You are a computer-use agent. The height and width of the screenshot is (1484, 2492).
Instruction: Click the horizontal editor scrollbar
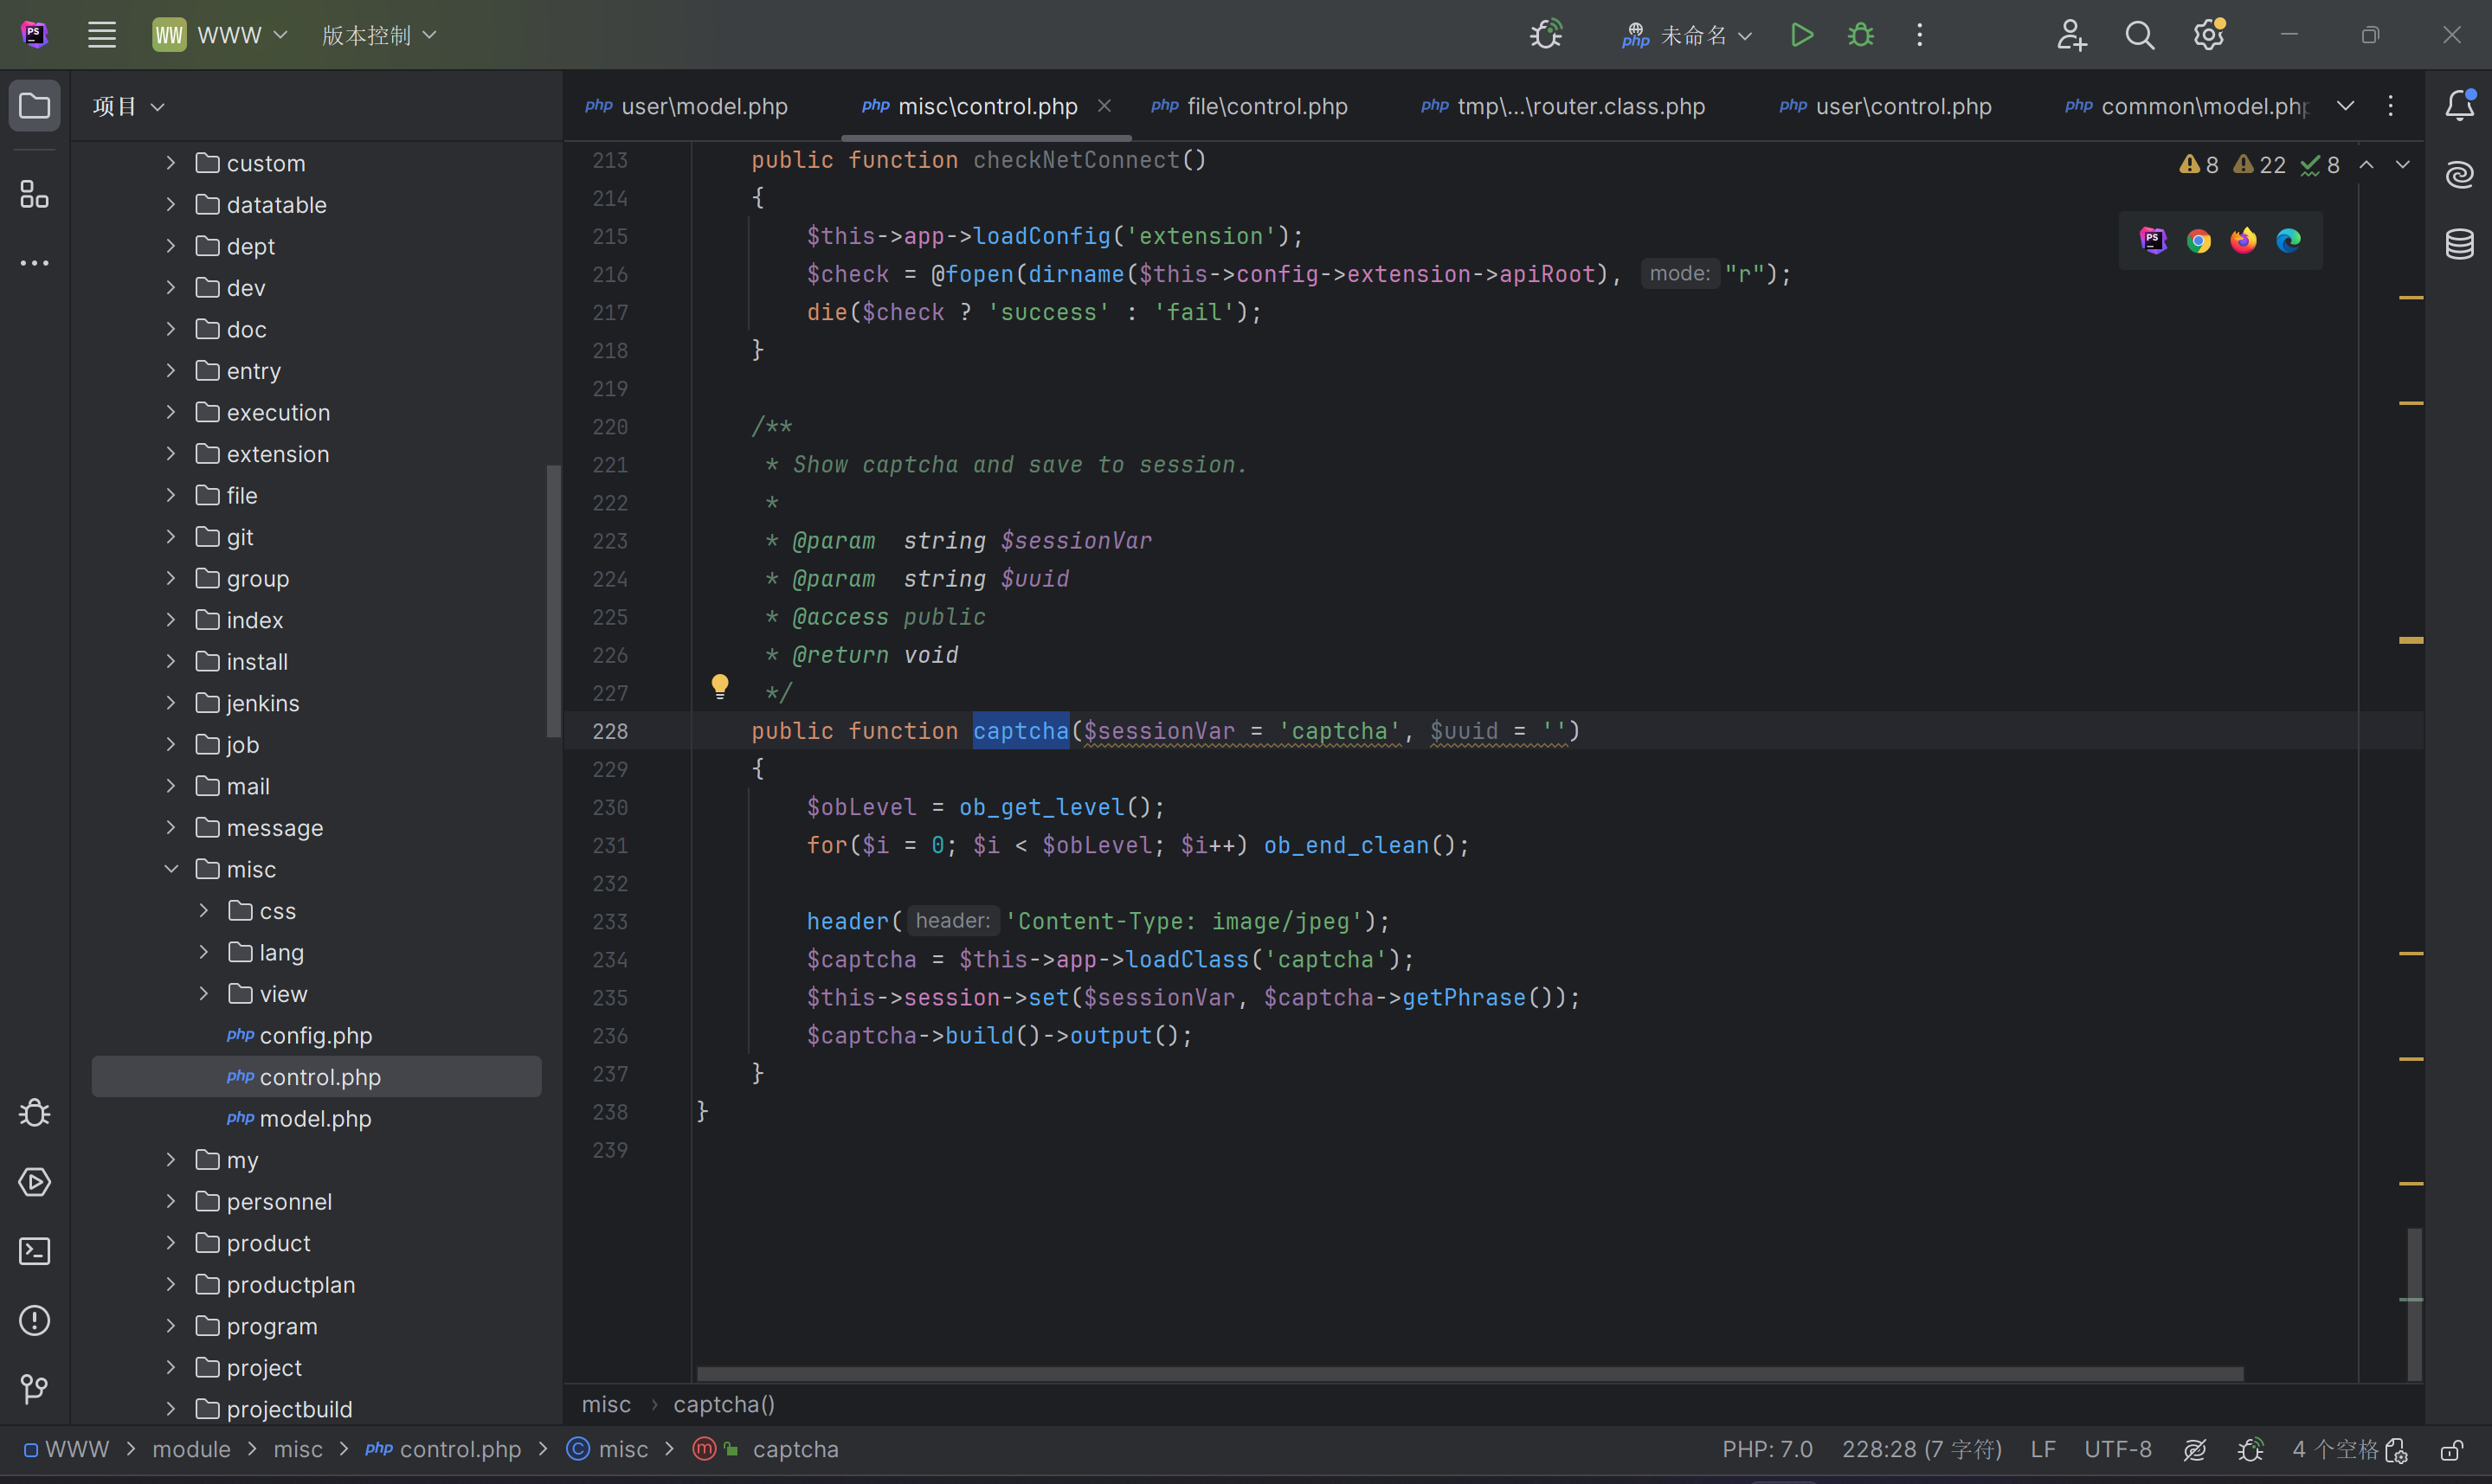pyautogui.click(x=1468, y=1374)
